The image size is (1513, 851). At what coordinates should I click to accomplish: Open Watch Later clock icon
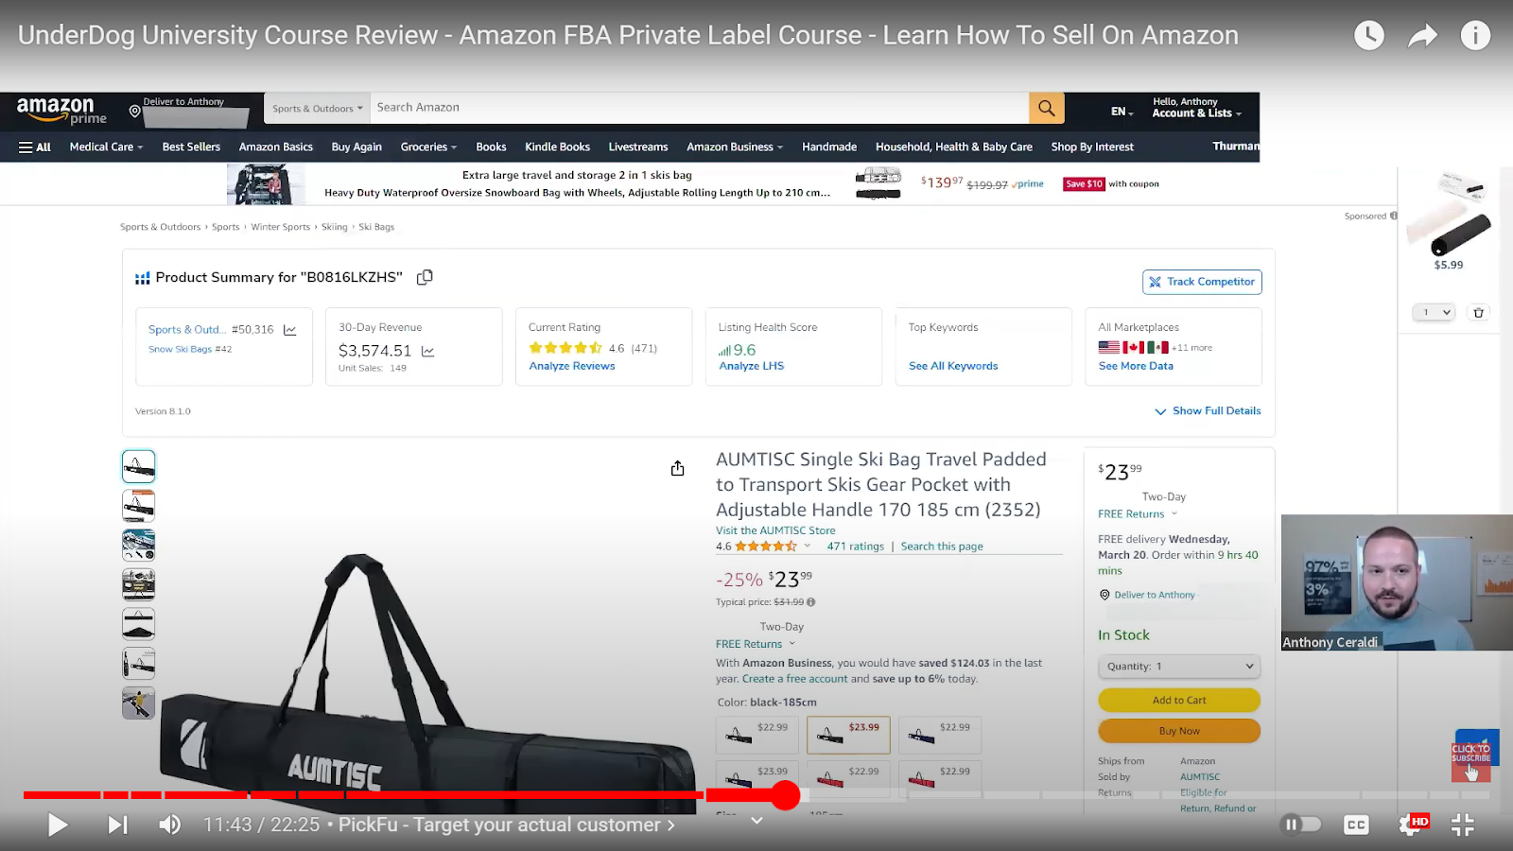pos(1368,36)
